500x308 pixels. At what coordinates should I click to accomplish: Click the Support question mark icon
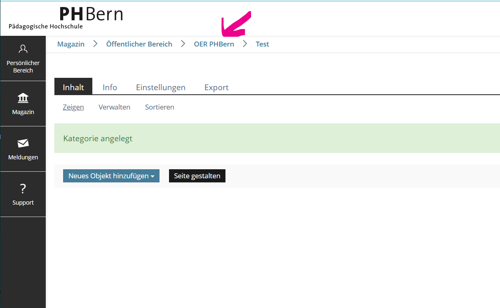click(x=23, y=194)
